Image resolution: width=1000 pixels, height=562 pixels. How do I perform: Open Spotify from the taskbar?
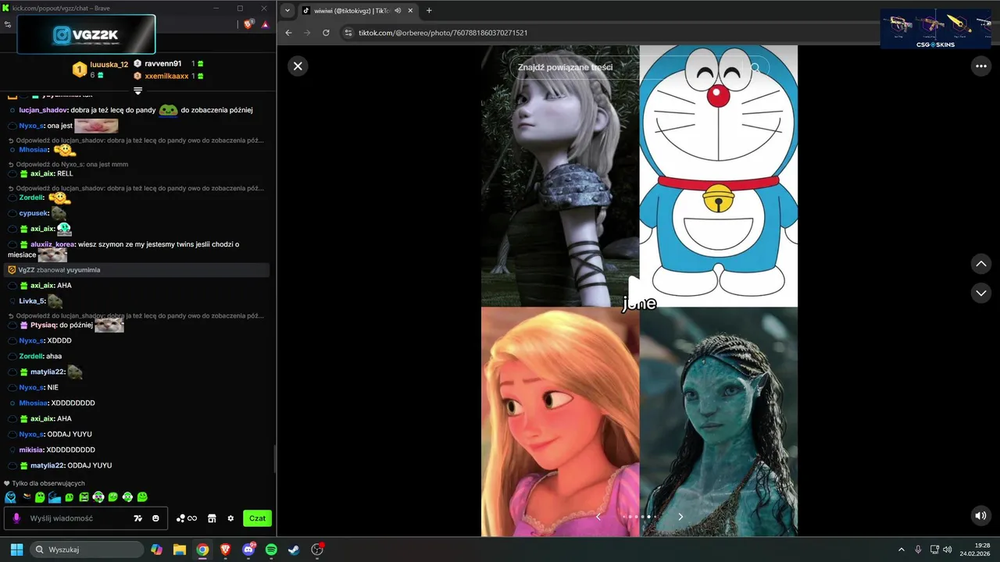[x=271, y=550]
